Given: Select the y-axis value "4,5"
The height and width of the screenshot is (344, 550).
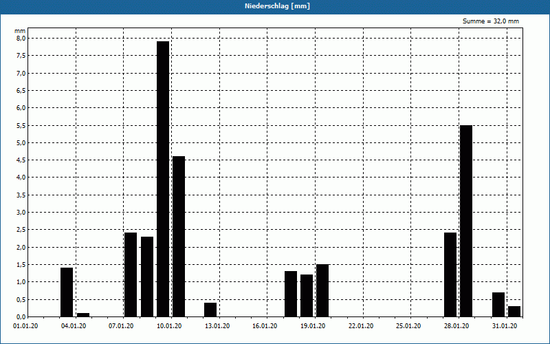Looking at the screenshot, I should point(21,160).
